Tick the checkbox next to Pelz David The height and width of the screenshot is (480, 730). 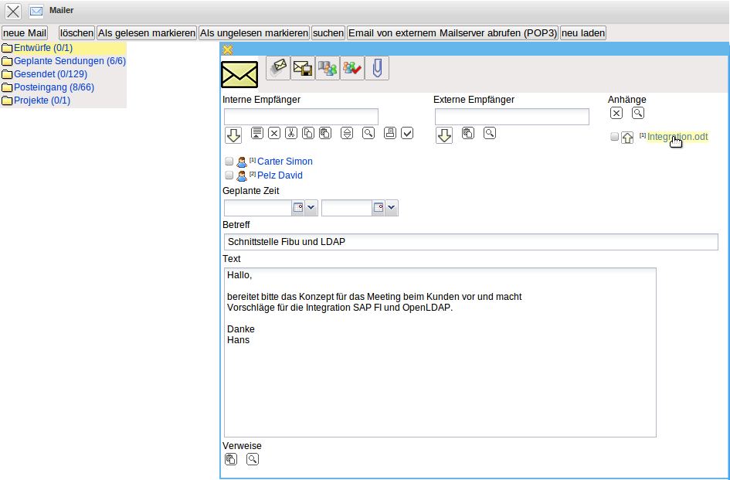(x=229, y=175)
